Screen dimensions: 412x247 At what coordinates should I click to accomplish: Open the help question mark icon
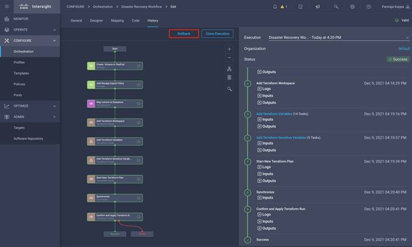pos(369,7)
